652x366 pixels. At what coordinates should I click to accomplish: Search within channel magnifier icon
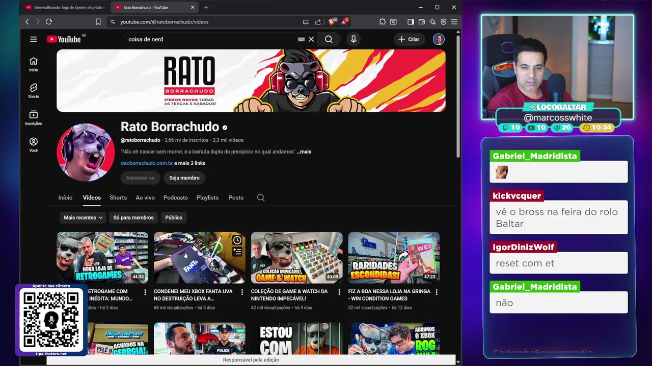[x=261, y=197]
